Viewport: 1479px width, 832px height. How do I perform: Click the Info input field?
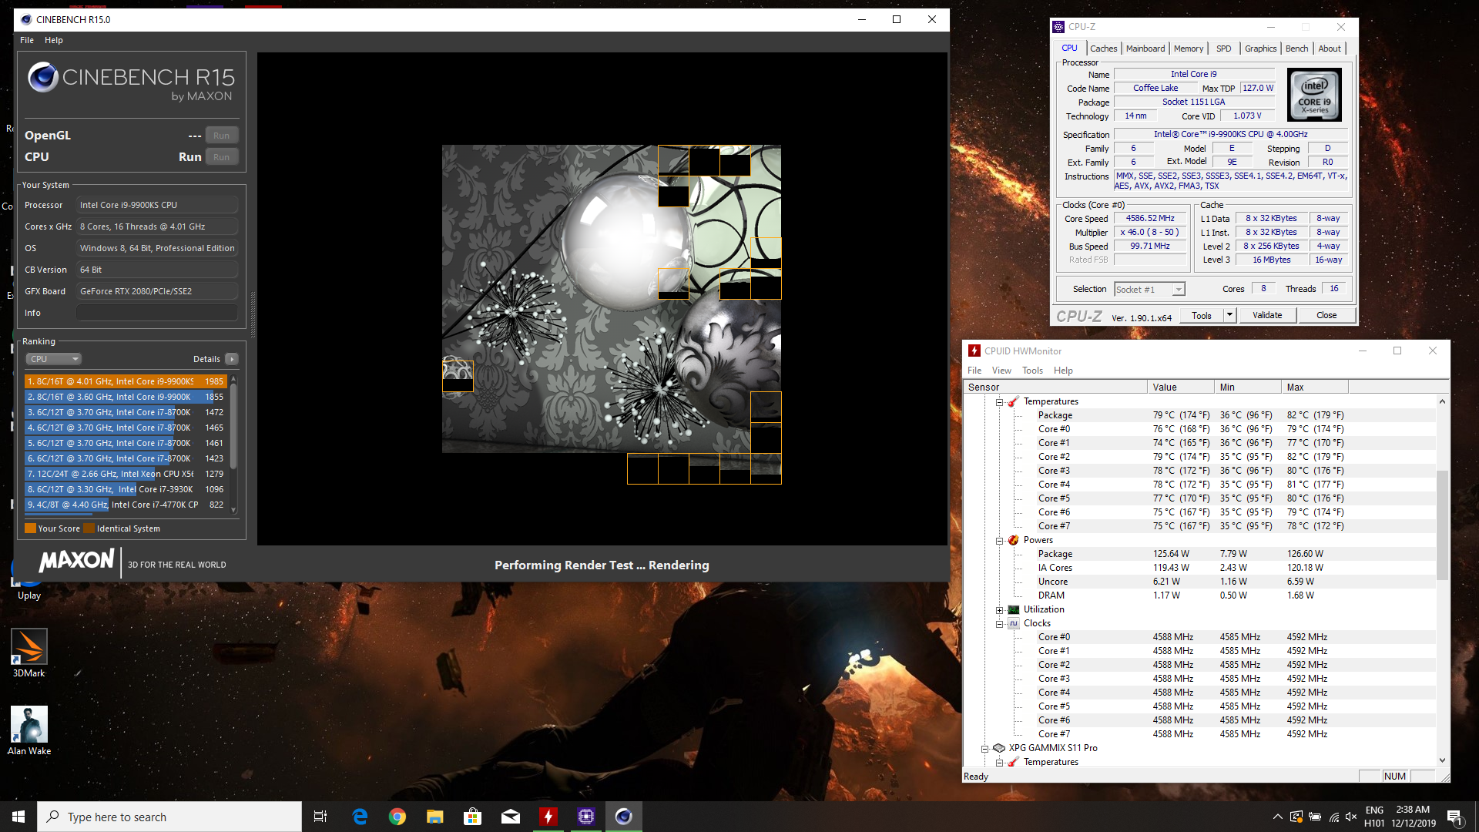point(157,313)
